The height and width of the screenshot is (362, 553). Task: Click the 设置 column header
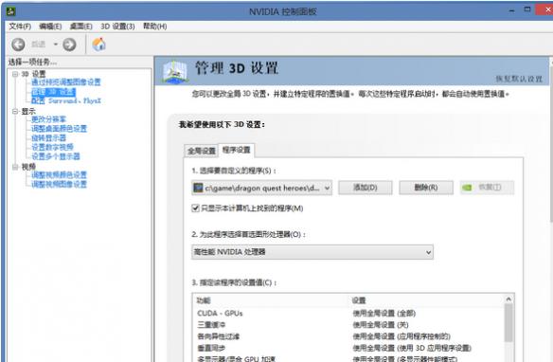click(x=359, y=300)
